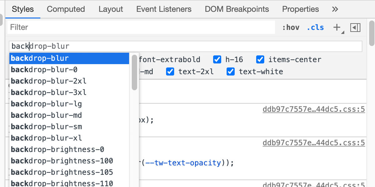Open the second ddb97c7557e…44dc5.css:5 source link
The height and width of the screenshot is (187, 375).
click(x=314, y=143)
